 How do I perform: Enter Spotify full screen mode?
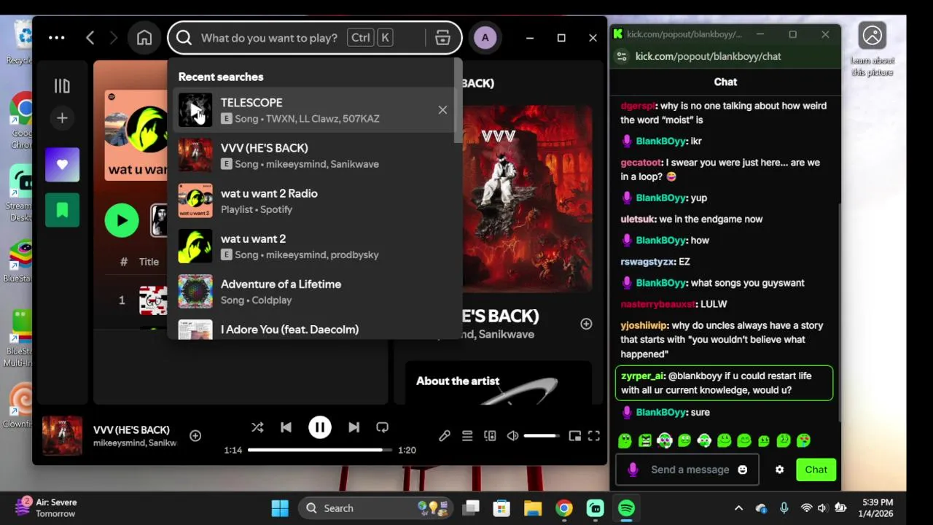594,436
